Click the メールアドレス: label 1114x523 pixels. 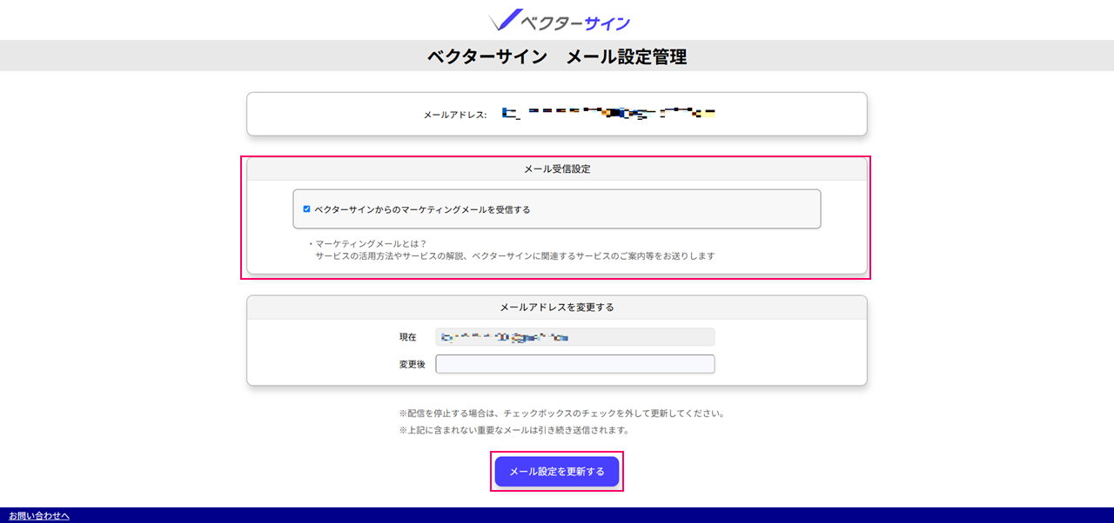455,115
